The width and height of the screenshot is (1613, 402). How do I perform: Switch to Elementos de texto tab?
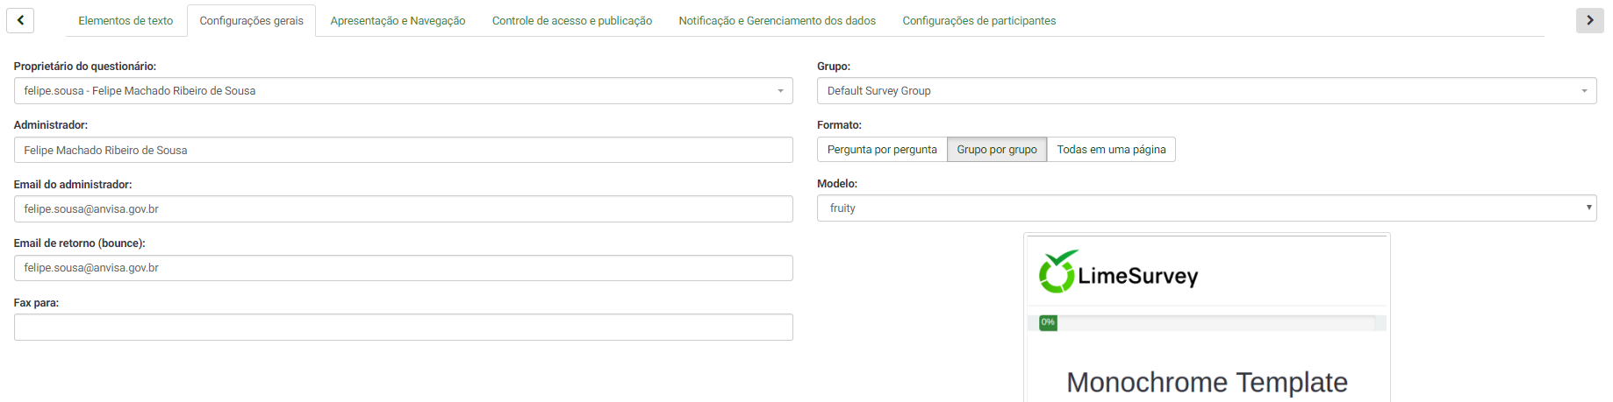125,21
